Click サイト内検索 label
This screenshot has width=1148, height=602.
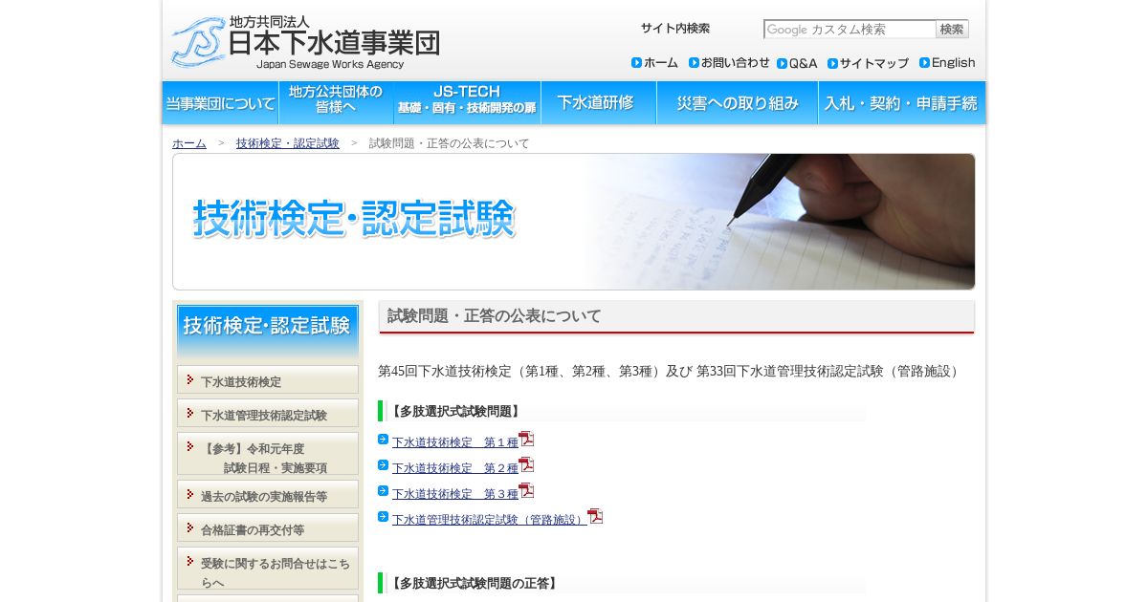click(x=675, y=29)
